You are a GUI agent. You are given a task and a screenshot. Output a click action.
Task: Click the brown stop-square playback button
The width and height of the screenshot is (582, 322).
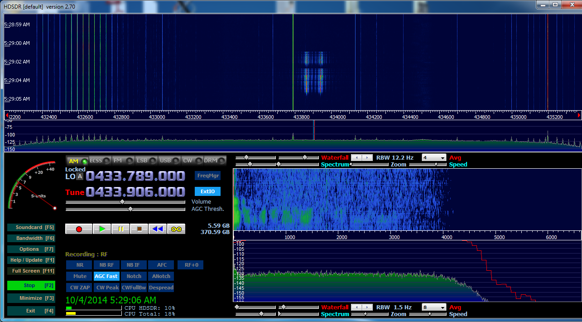139,229
